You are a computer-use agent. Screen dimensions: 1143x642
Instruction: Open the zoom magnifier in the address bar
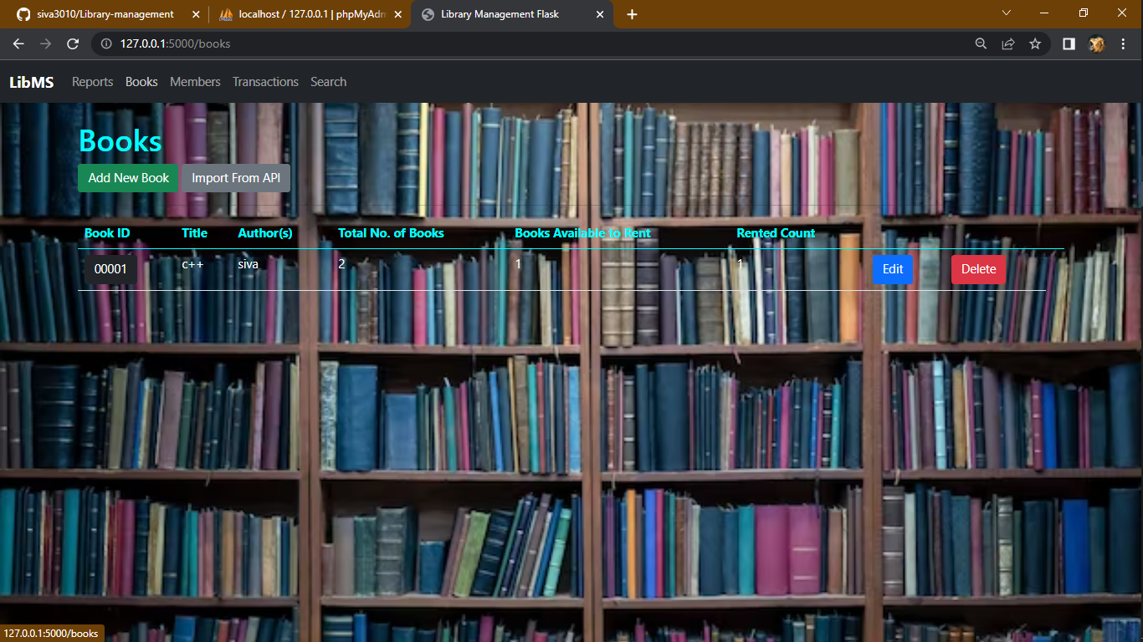tap(980, 43)
